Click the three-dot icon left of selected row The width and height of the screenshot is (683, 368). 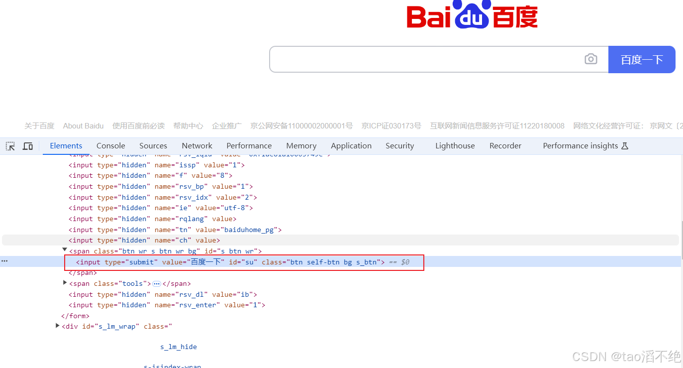coord(4,261)
